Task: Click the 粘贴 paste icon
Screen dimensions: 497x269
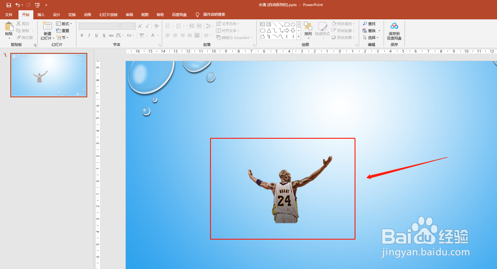Action: (x=9, y=26)
